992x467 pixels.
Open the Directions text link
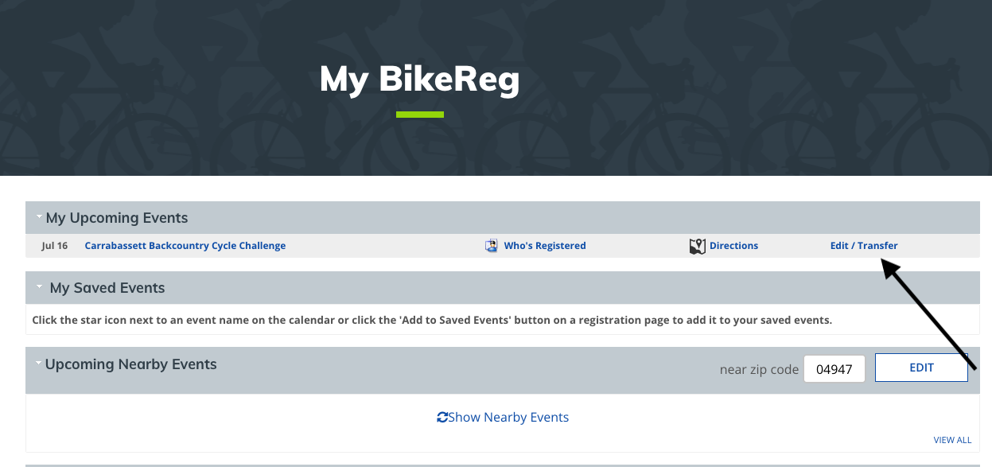pyautogui.click(x=733, y=246)
